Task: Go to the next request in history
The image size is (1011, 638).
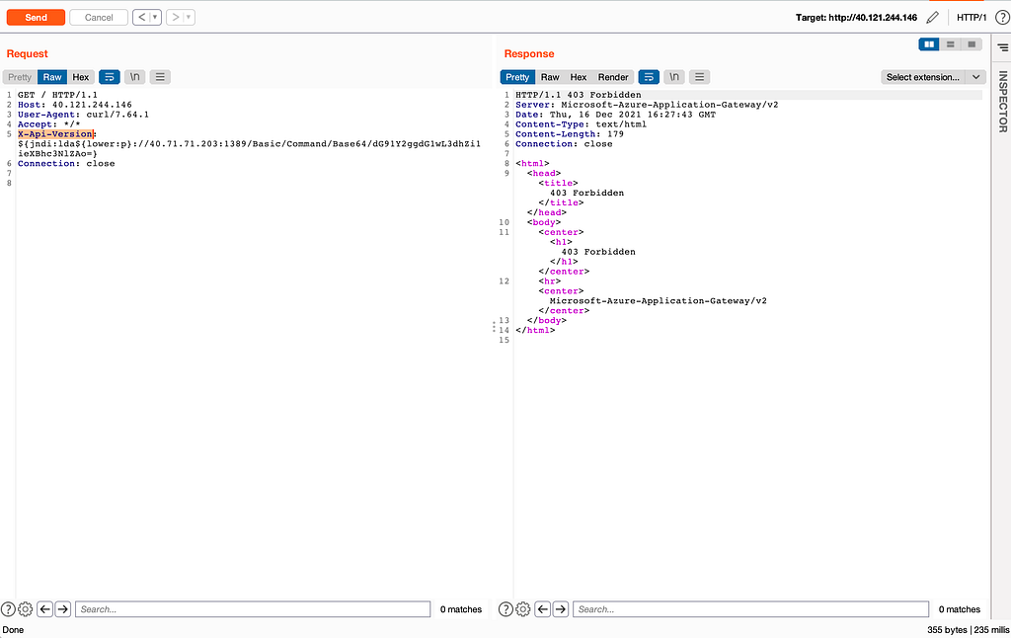Action: (x=175, y=18)
